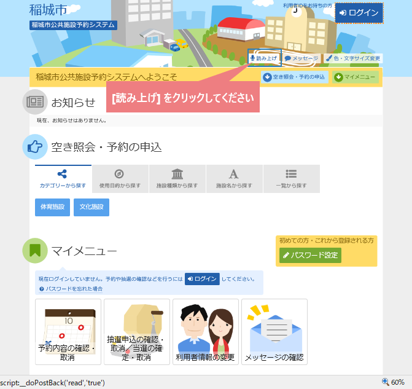Image resolution: width=412 pixels, height=389 pixels.
Task: Select カテゴリーから探す tab
Action: click(63, 179)
